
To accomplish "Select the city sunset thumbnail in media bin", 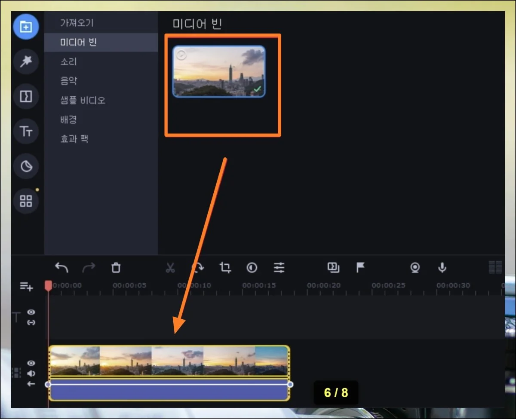I will click(219, 71).
